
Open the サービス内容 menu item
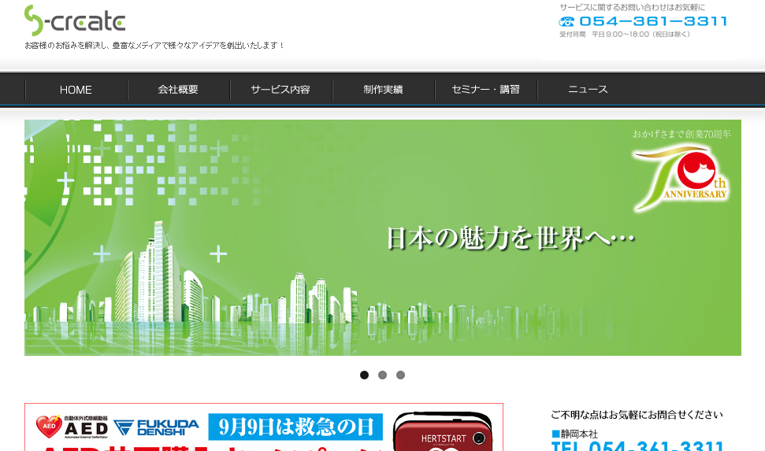[280, 90]
